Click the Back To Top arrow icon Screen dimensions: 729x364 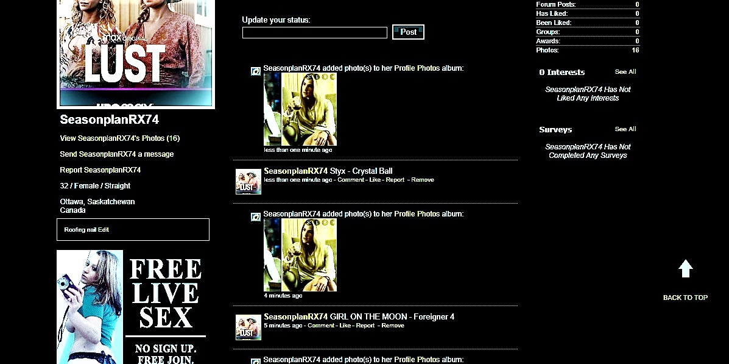pyautogui.click(x=685, y=269)
